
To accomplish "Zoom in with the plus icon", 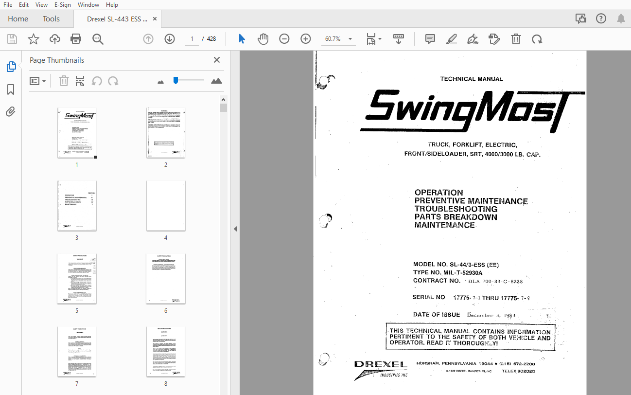I will click(x=306, y=39).
